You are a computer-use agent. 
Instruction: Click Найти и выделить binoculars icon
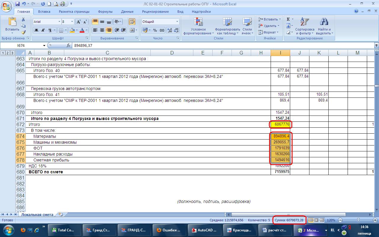click(324, 26)
